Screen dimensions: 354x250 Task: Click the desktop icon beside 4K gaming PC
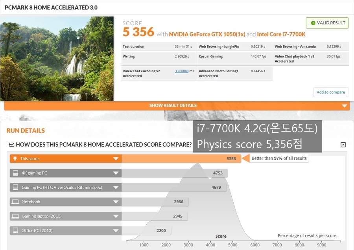tap(15, 173)
